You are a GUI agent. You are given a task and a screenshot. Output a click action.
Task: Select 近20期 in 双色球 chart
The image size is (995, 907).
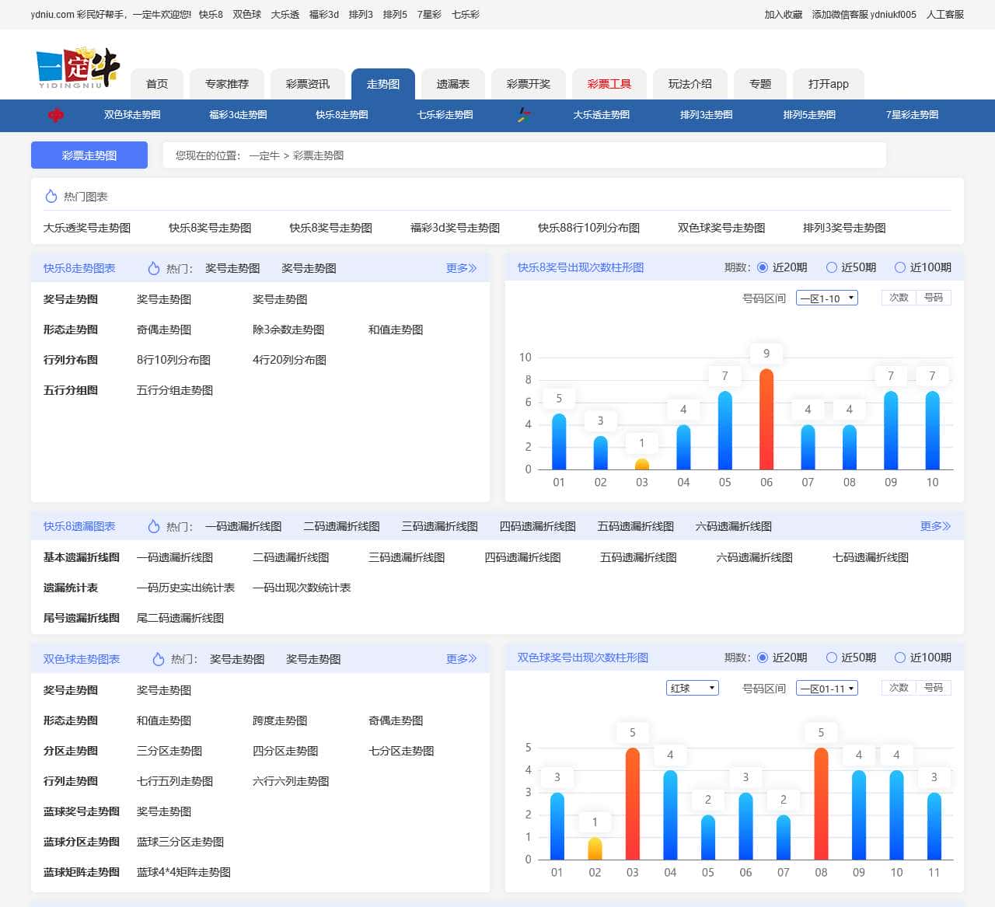pyautogui.click(x=763, y=658)
